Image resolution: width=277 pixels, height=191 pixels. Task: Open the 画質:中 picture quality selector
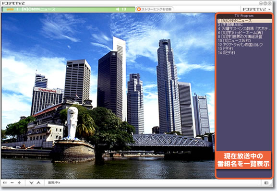pyautogui.click(x=54, y=183)
